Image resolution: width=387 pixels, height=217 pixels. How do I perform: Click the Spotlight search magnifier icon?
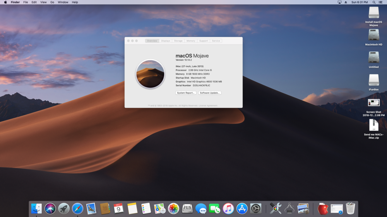(374, 2)
